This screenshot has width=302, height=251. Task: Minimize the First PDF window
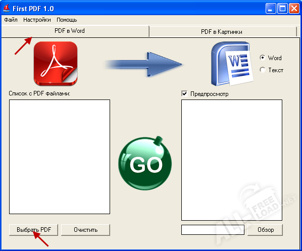[x=271, y=9]
